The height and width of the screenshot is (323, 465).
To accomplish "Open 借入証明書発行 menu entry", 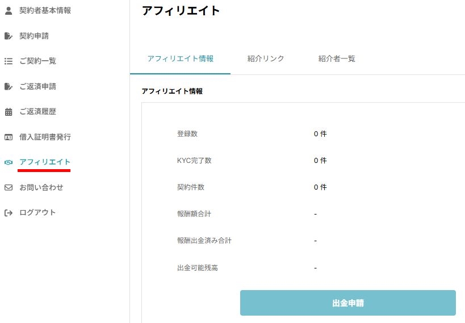I will (45, 137).
